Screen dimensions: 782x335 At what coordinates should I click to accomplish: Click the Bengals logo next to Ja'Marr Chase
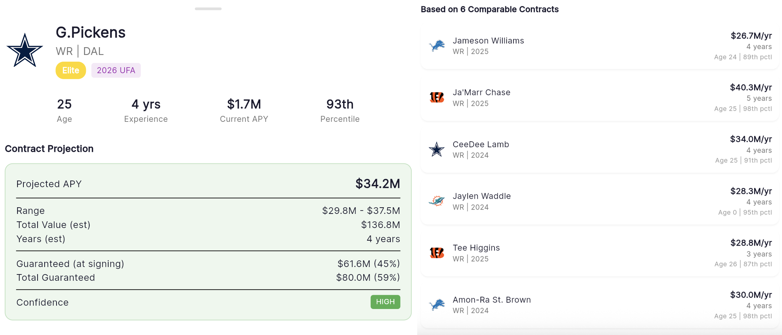(x=437, y=97)
